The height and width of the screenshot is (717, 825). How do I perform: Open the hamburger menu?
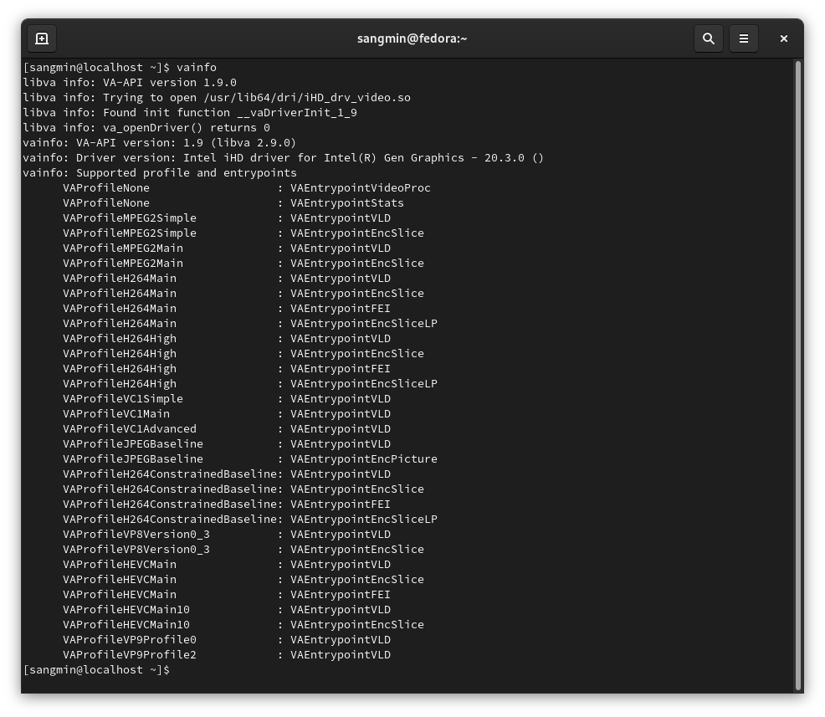pos(744,38)
